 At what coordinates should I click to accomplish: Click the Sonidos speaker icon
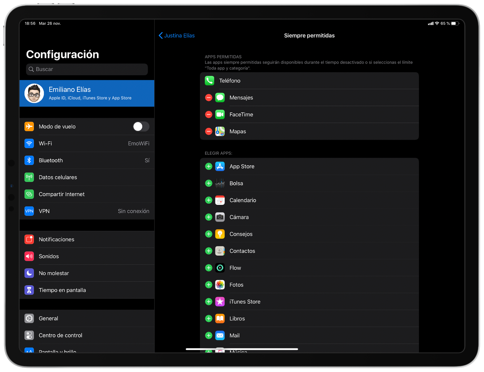29,256
